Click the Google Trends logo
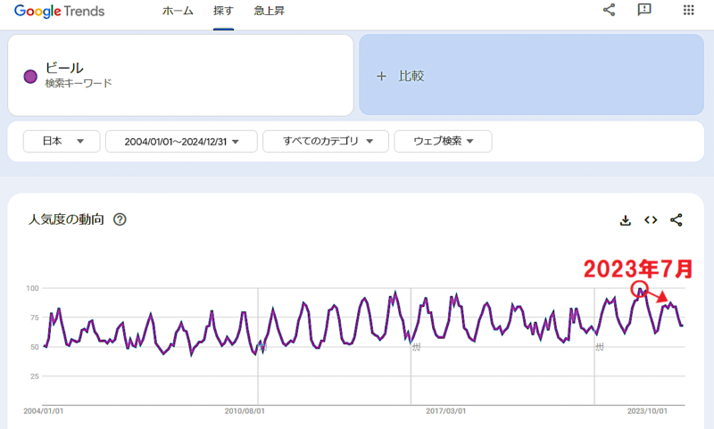 [59, 12]
